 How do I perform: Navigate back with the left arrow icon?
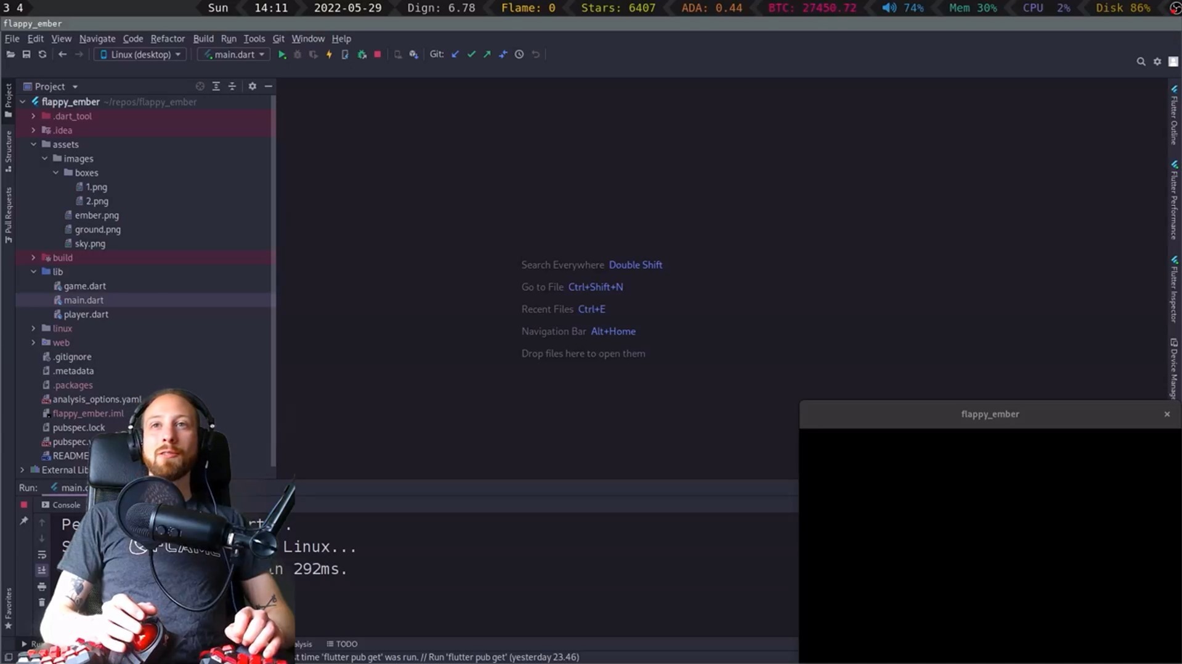click(62, 55)
